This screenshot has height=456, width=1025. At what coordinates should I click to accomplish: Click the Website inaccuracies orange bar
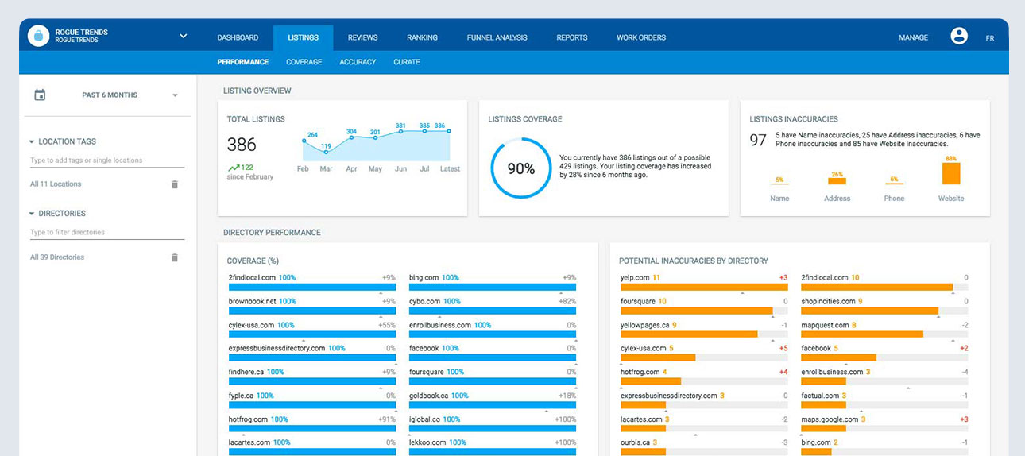click(x=950, y=173)
